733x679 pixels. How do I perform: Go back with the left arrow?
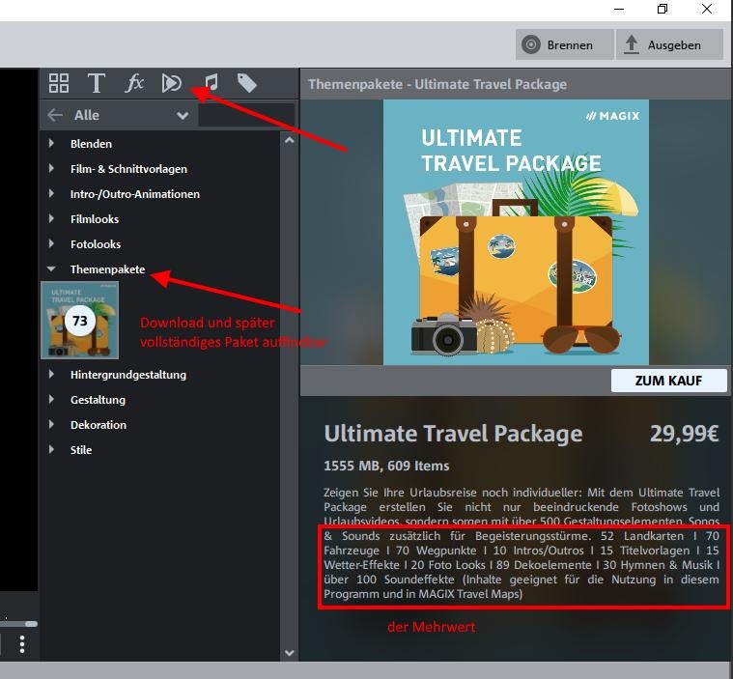pos(55,115)
